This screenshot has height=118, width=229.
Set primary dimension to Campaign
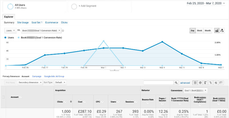coord(37,76)
